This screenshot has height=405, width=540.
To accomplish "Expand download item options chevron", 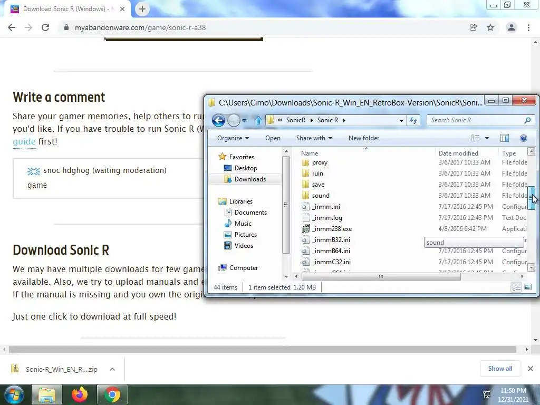I will 112,369.
